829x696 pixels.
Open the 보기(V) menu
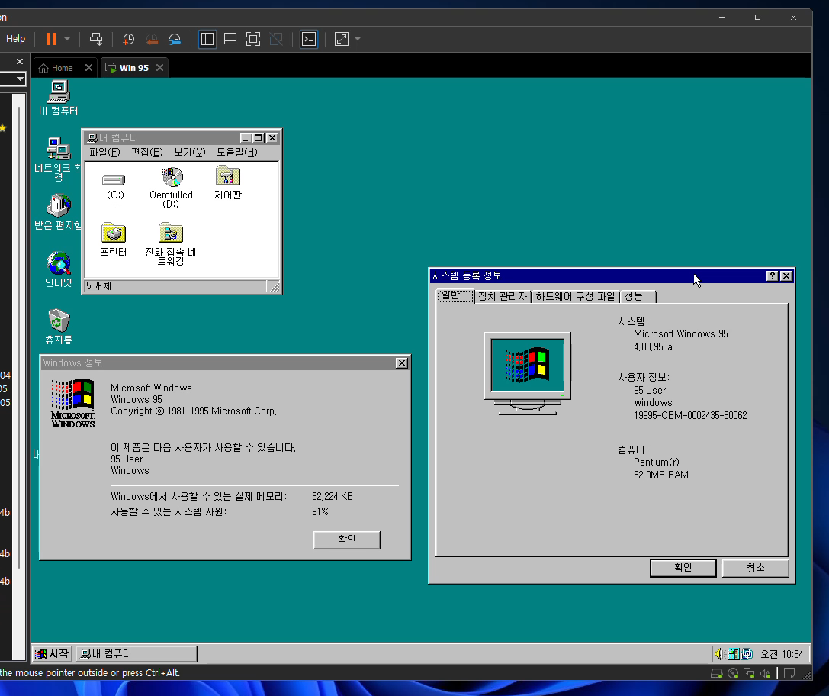190,153
